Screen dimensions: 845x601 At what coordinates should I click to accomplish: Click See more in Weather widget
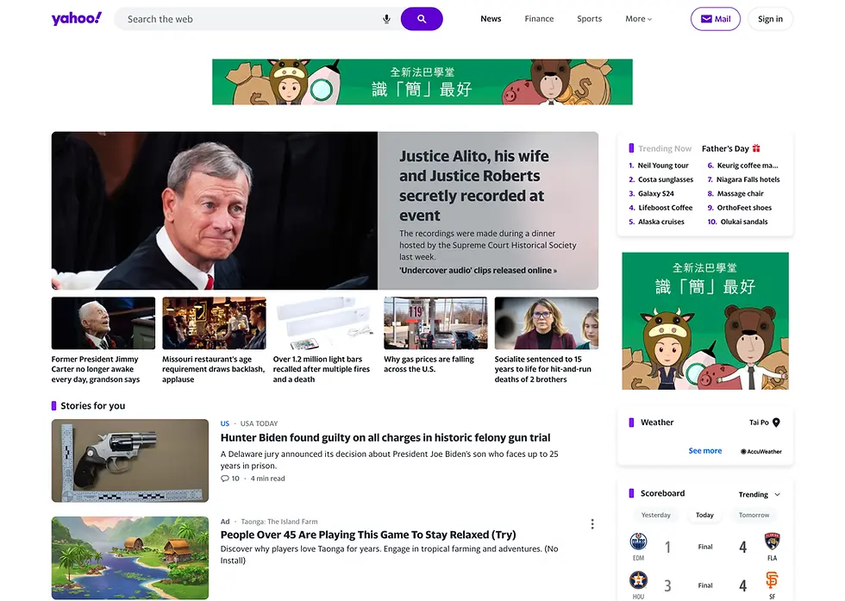[705, 451]
